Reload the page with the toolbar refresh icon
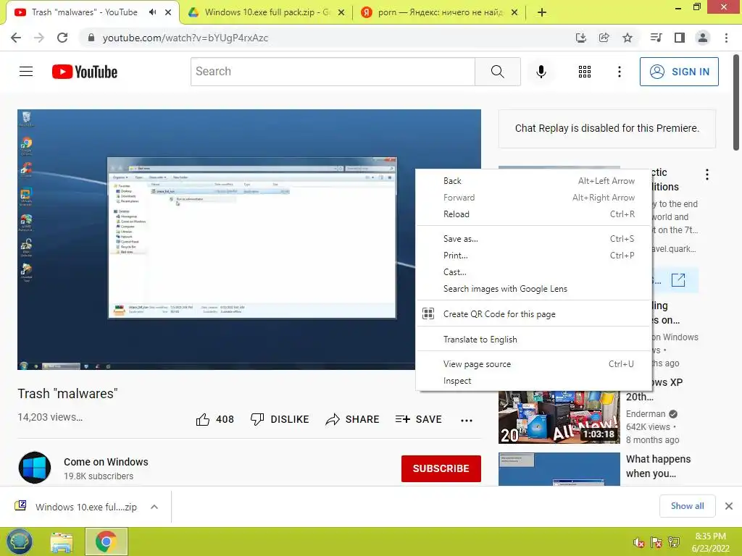This screenshot has height=556, width=742. (x=62, y=38)
